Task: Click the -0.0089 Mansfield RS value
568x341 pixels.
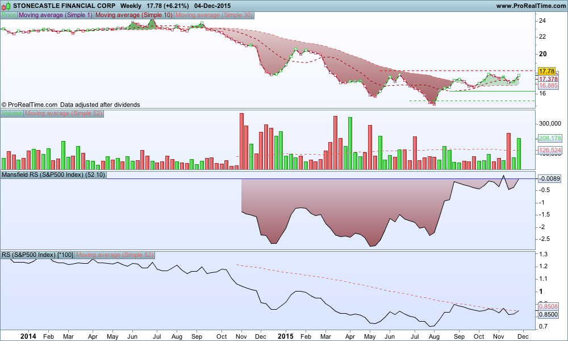Action: click(549, 178)
